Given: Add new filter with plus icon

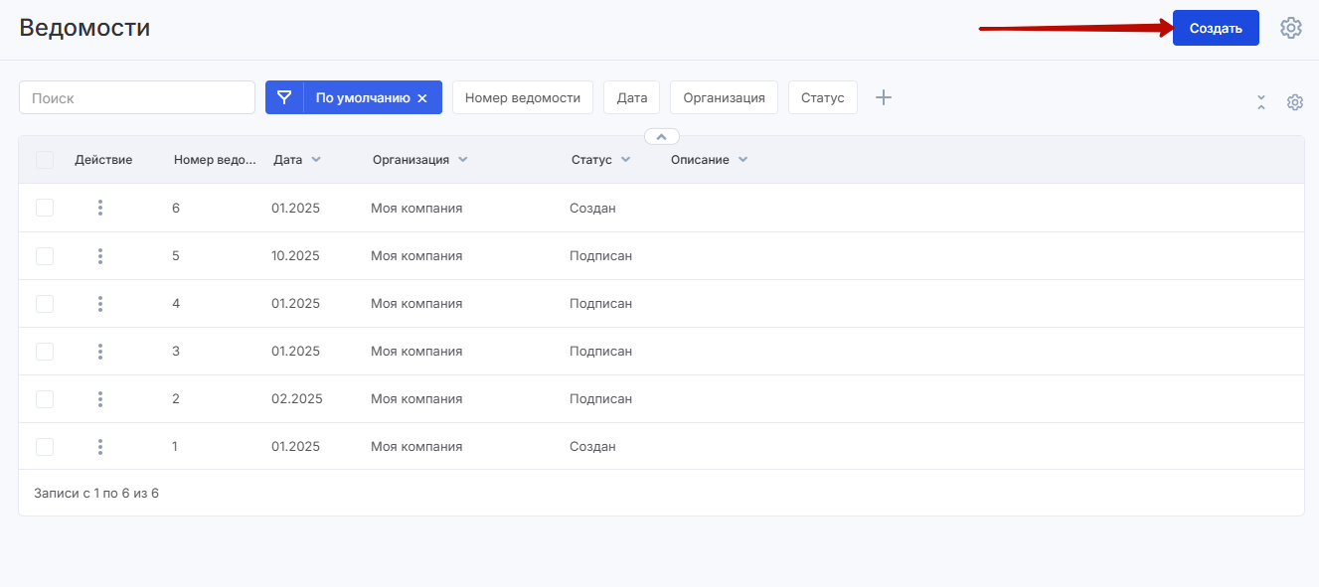Looking at the screenshot, I should click(883, 97).
